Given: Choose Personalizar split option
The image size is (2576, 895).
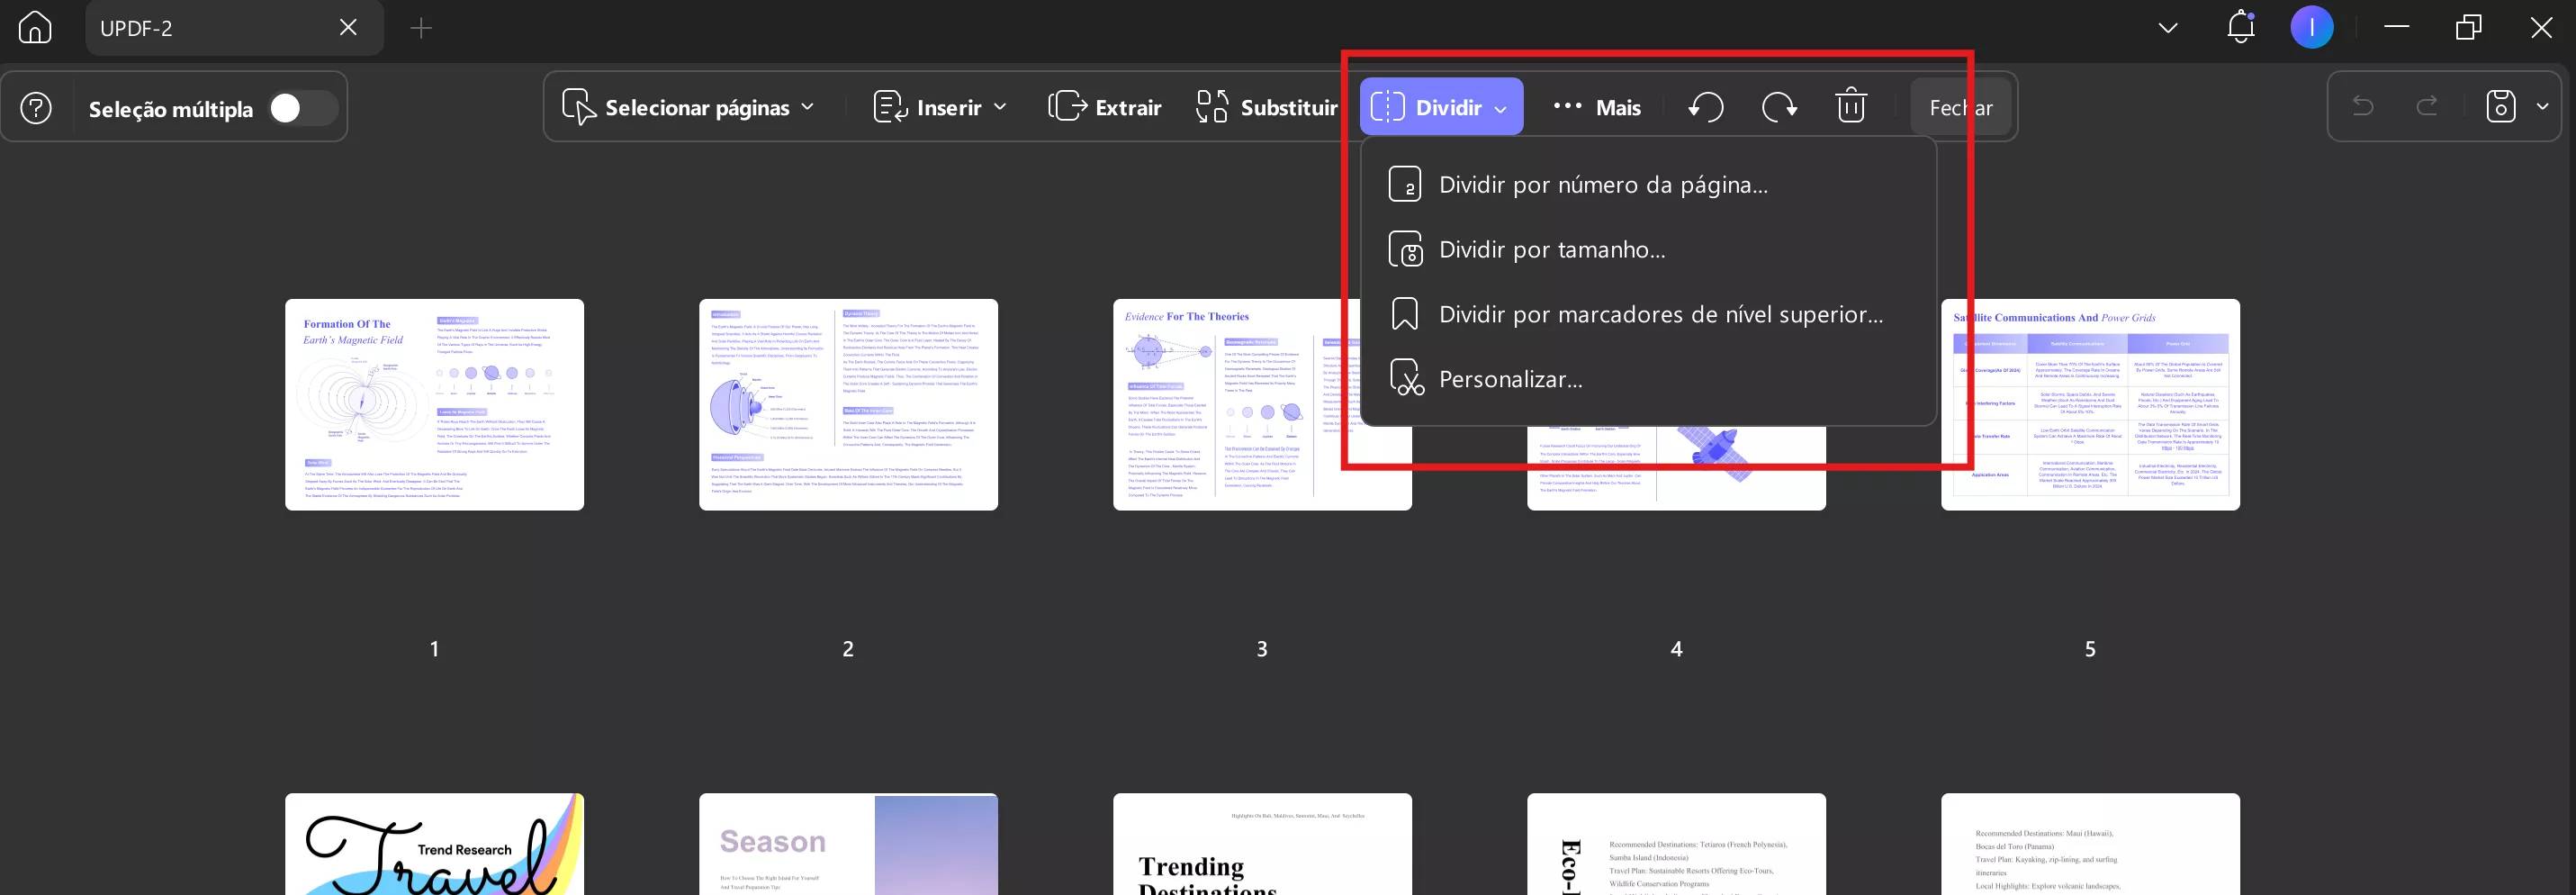Looking at the screenshot, I should coord(1648,379).
